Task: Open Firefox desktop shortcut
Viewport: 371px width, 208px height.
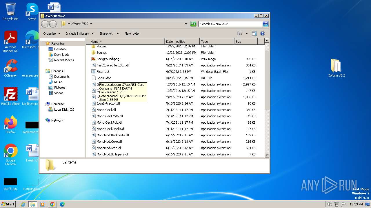Action: 10,125
